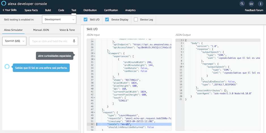Uncheck the Device Display checkbox
The width and height of the screenshot is (266, 133).
tap(107, 19)
